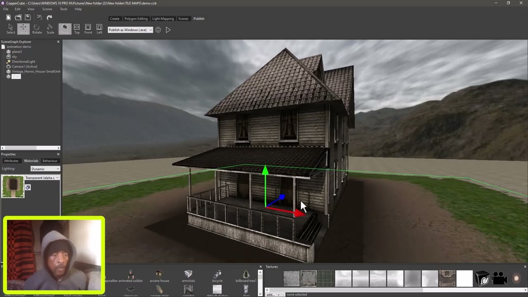Viewport: 528px width, 297px height.
Task: Select the animation demo root node
Action: coord(19,47)
